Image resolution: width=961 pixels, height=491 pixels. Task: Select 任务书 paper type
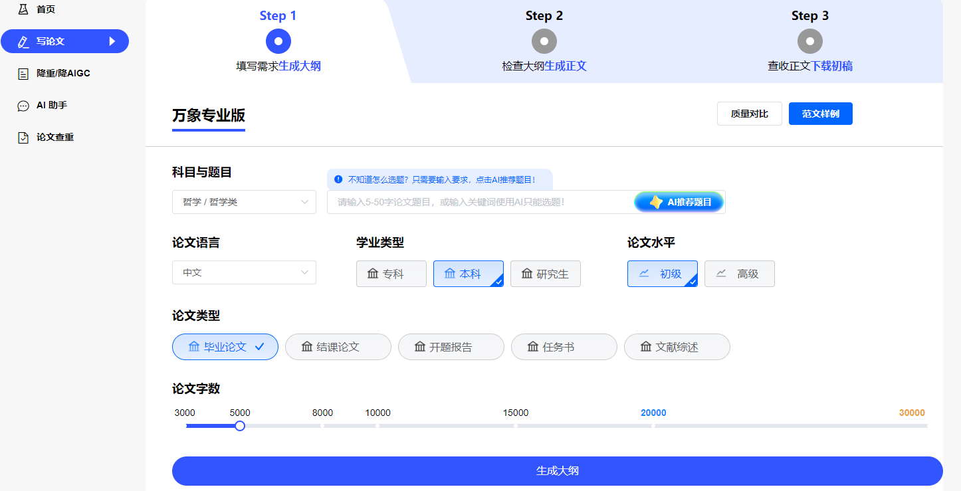[x=564, y=347]
